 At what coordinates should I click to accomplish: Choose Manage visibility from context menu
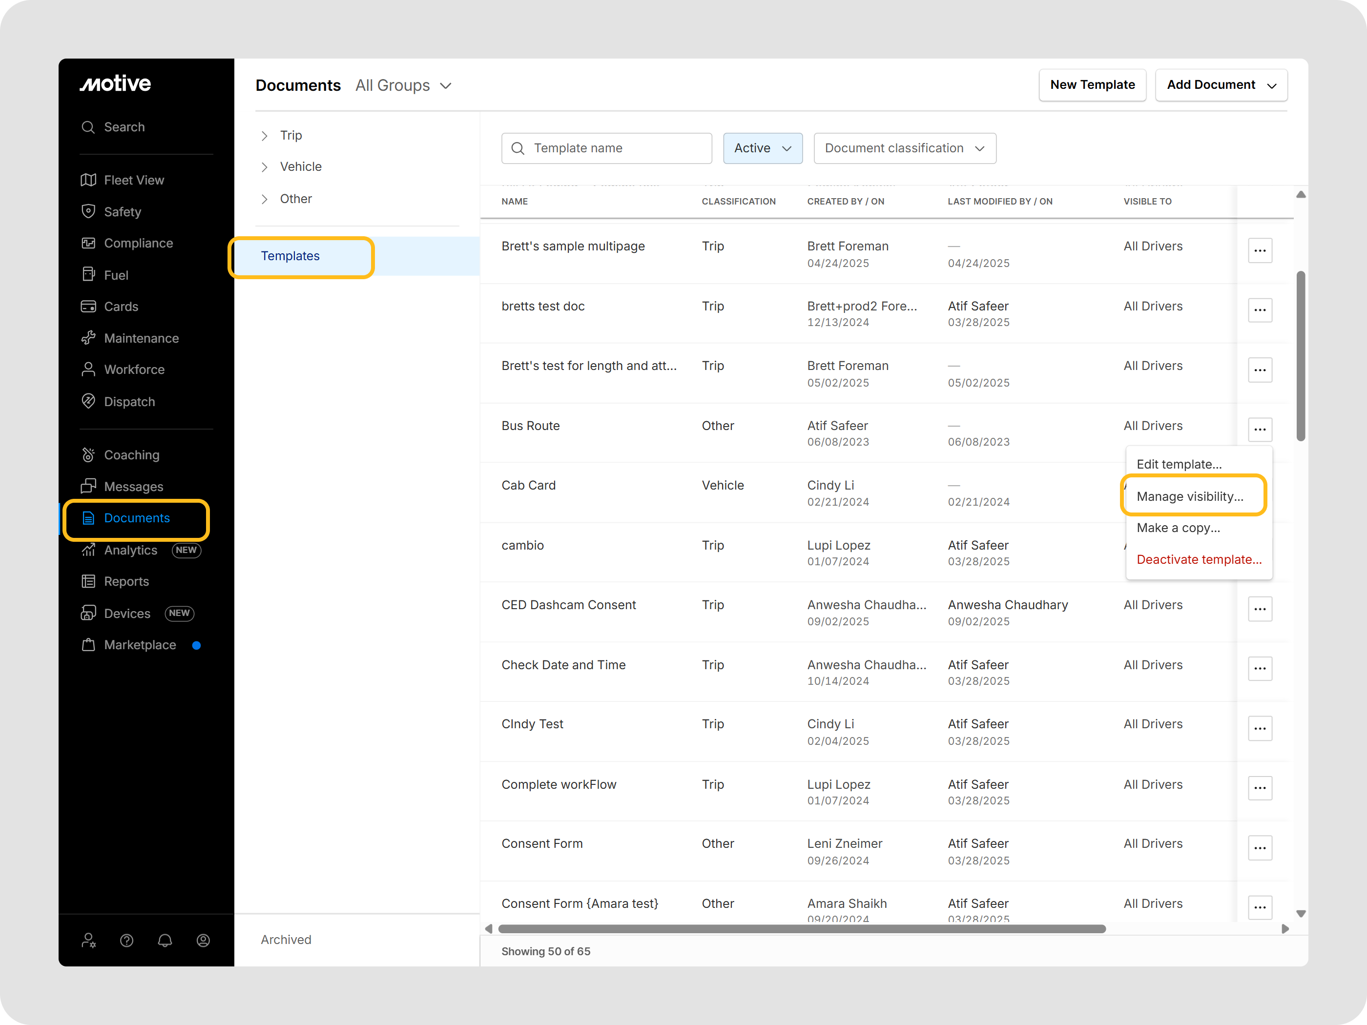click(x=1190, y=496)
